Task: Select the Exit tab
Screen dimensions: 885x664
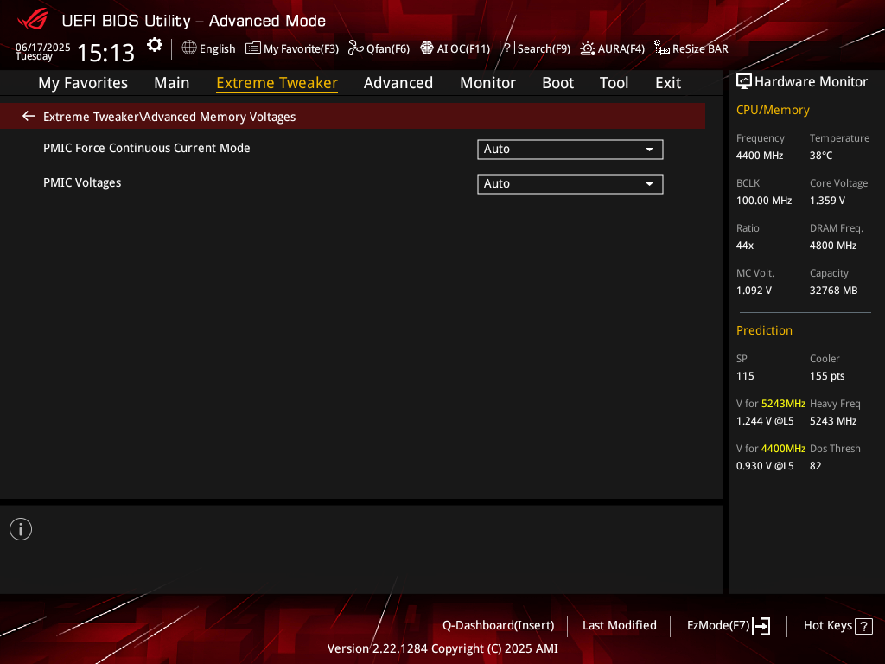Action: point(668,83)
